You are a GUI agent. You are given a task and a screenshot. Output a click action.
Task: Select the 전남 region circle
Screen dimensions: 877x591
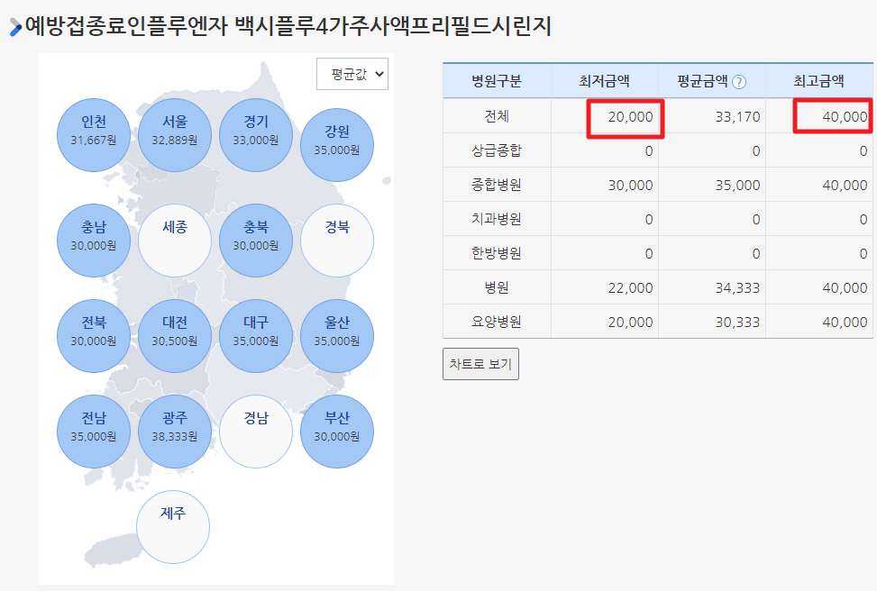[x=94, y=432]
